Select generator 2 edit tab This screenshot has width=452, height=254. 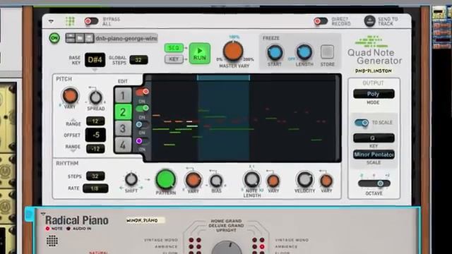[123, 111]
